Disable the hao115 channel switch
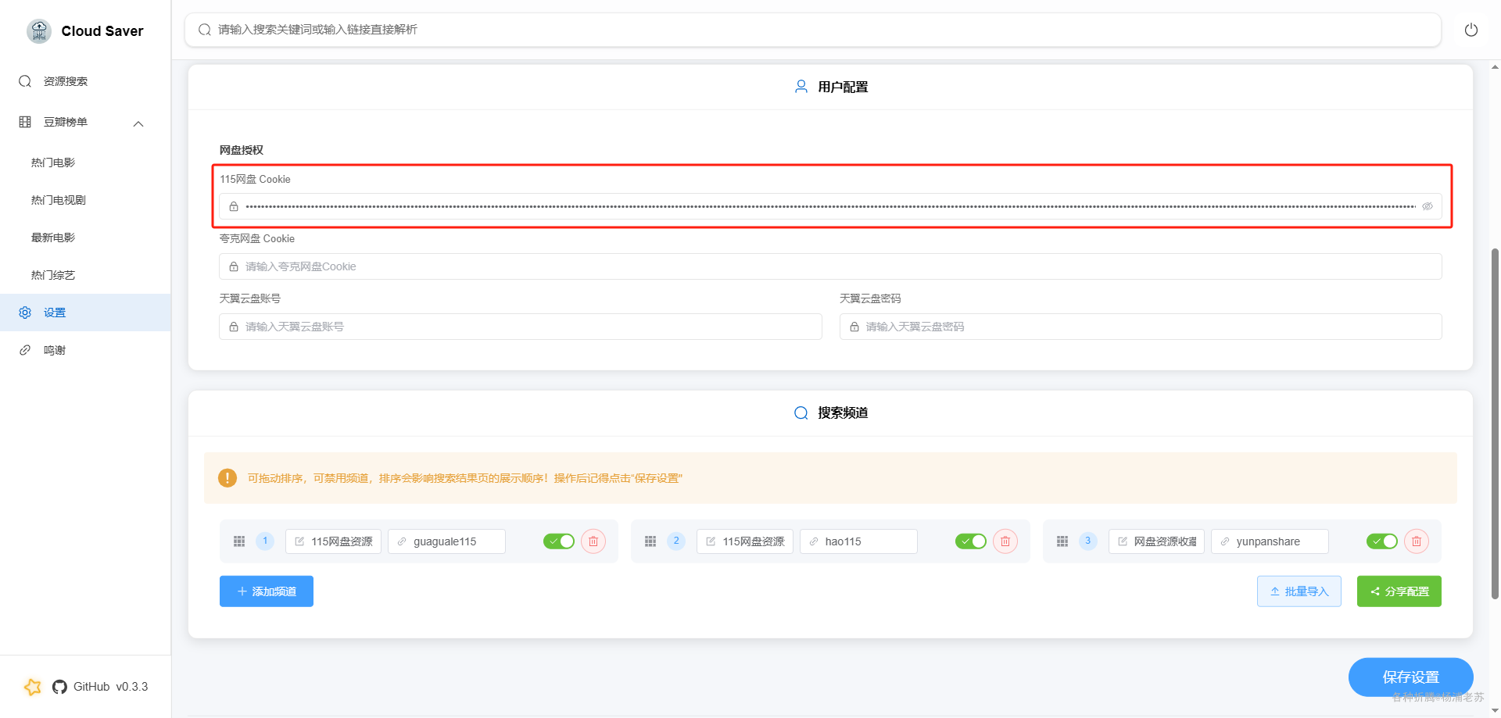The width and height of the screenshot is (1501, 718). coord(971,541)
